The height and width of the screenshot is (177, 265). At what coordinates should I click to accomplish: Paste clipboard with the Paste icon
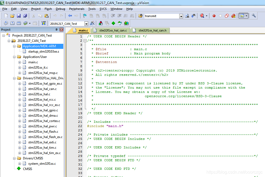coord(46,16)
